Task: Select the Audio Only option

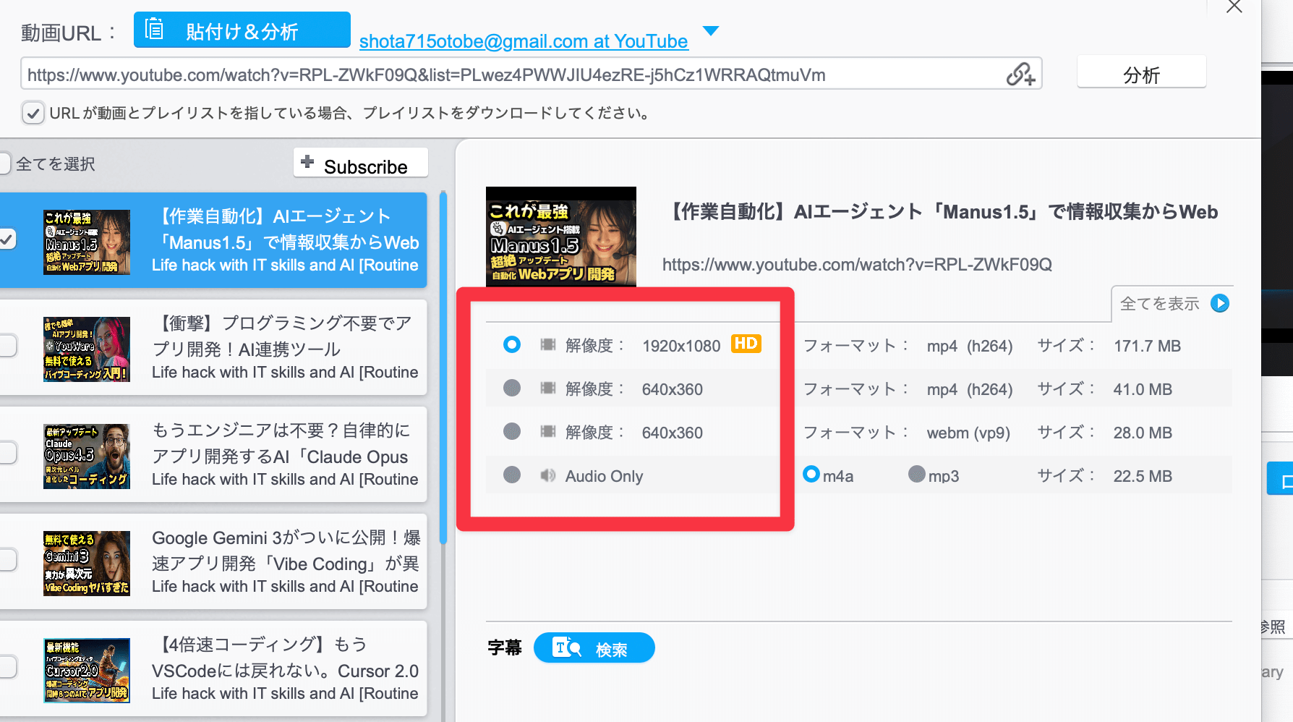Action: [x=512, y=475]
